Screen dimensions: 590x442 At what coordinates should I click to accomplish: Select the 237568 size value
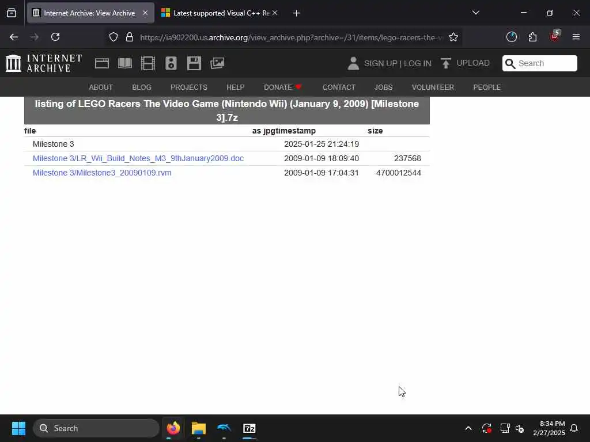click(x=407, y=158)
